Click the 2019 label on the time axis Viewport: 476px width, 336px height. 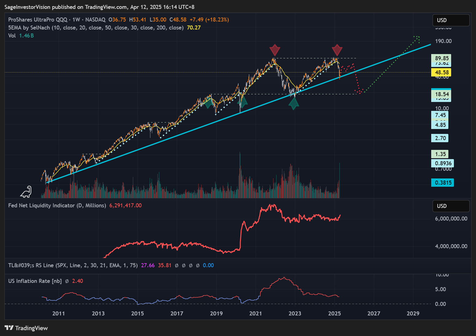pyautogui.click(x=216, y=314)
